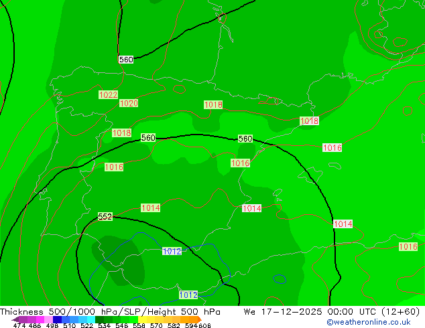425x328 pixels.
Task: Click the 552 height contour label
Action: (105, 216)
